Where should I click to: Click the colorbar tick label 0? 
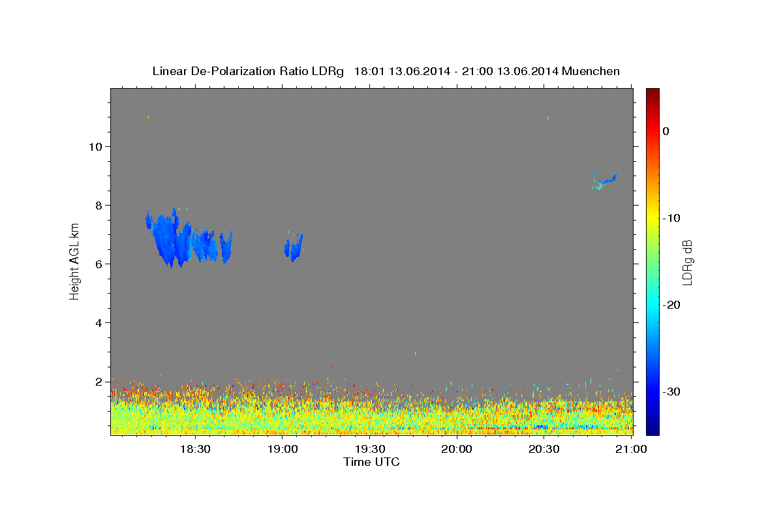[666, 131]
